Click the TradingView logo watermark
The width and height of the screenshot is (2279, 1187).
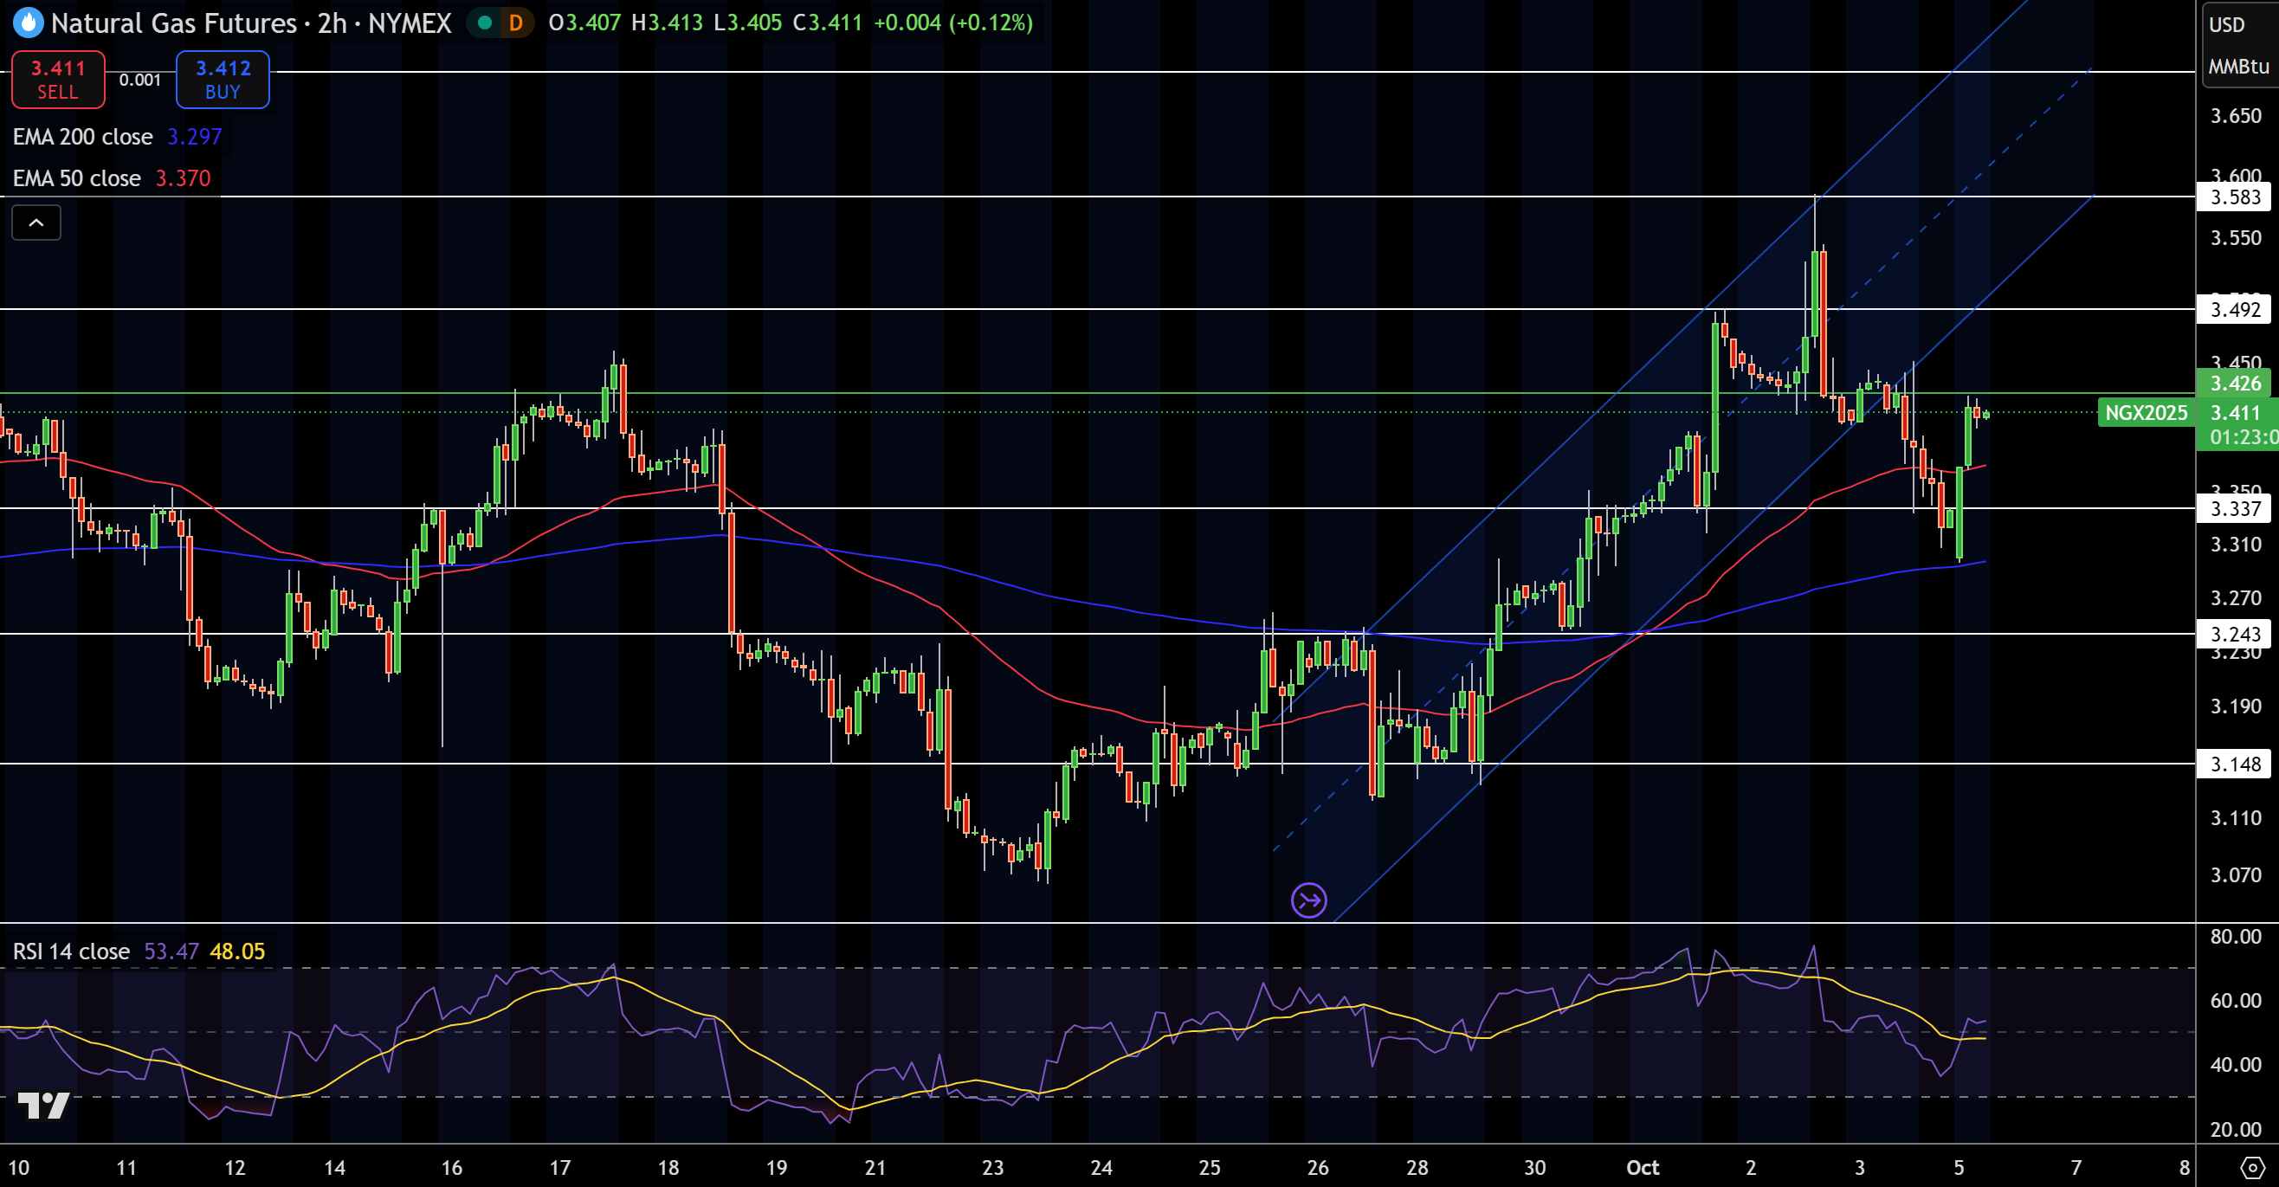pos(43,1106)
